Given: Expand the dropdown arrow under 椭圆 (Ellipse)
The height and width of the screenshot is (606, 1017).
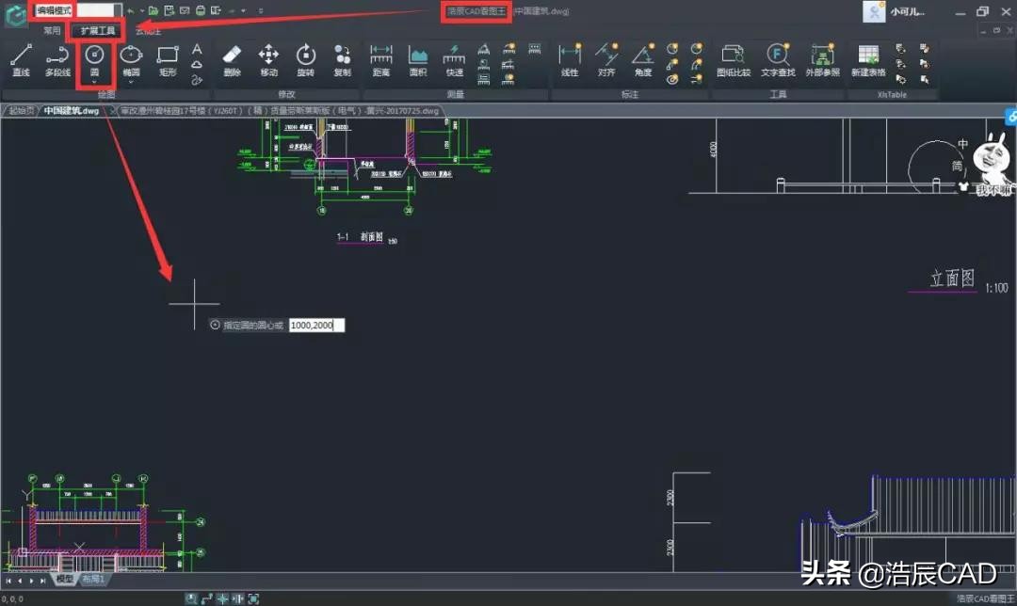Looking at the screenshot, I should (x=131, y=82).
